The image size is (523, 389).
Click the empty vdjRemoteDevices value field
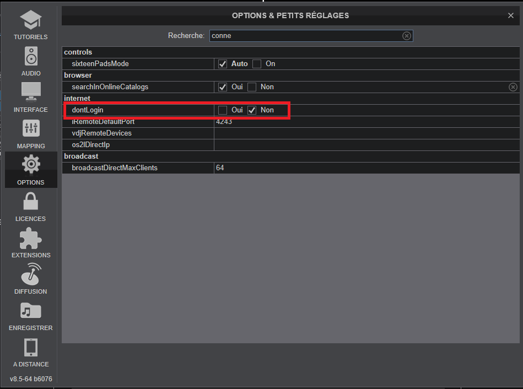click(364, 133)
